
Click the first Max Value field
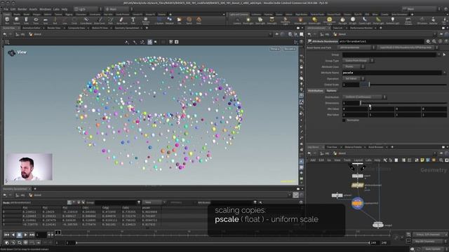point(355,115)
